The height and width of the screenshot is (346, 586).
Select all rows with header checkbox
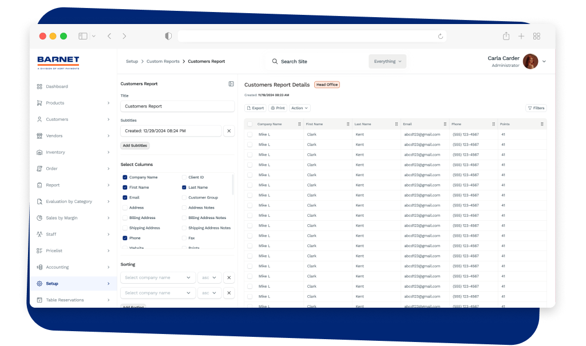point(250,124)
